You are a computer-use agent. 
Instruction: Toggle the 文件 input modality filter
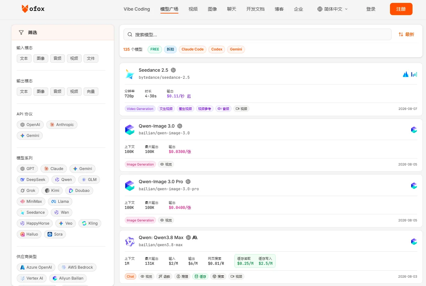coord(91,58)
